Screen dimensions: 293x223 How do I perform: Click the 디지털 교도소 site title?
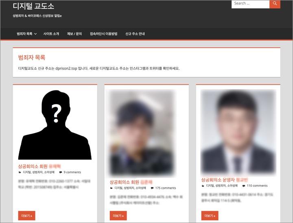(x=33, y=6)
